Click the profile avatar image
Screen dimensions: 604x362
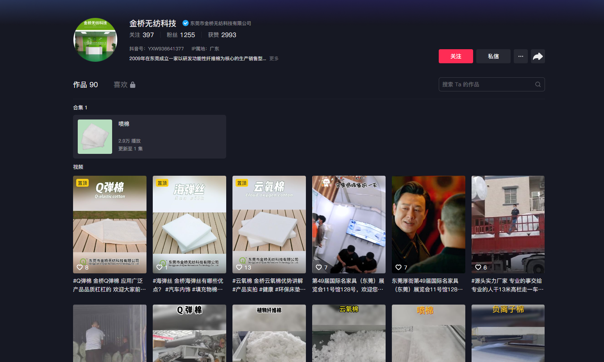coord(95,40)
